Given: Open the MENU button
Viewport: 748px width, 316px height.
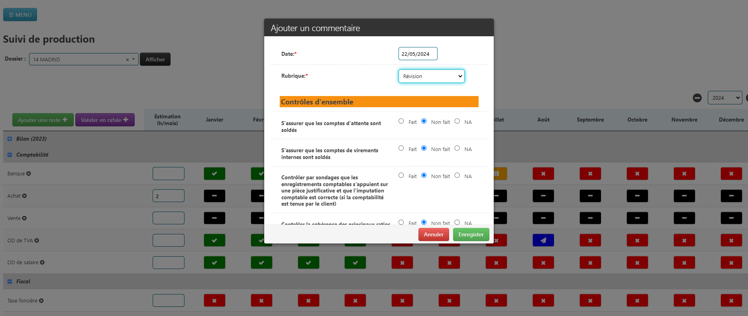Looking at the screenshot, I should coord(20,15).
